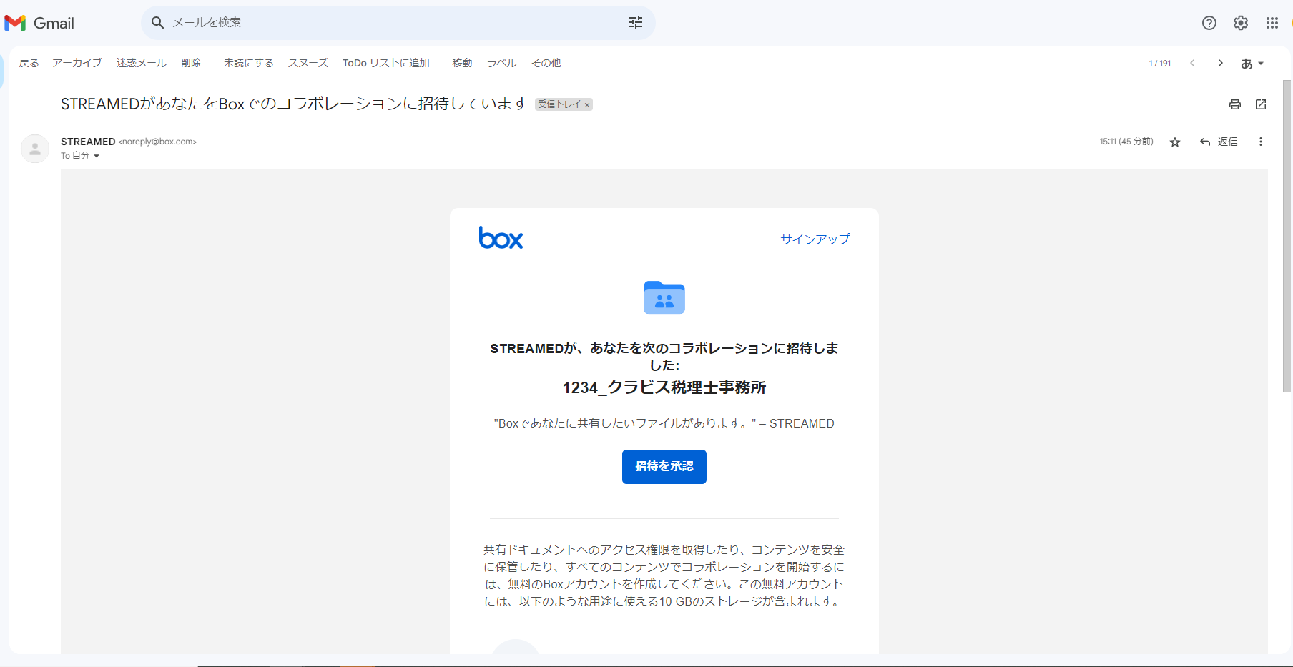Viewport: 1293px width, 667px height.
Task: Click the 招待を承認 button
Action: [664, 467]
